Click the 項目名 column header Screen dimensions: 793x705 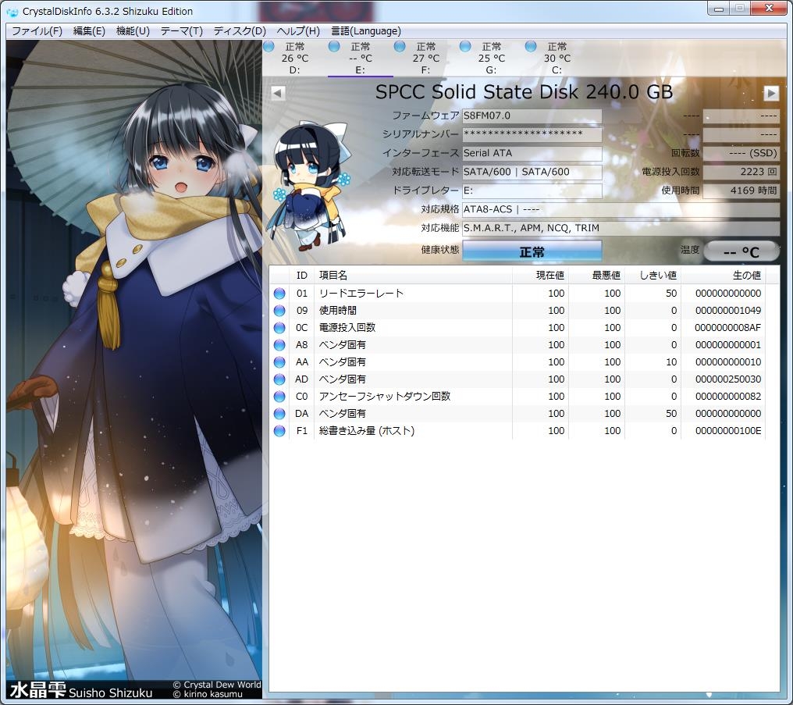tap(413, 275)
